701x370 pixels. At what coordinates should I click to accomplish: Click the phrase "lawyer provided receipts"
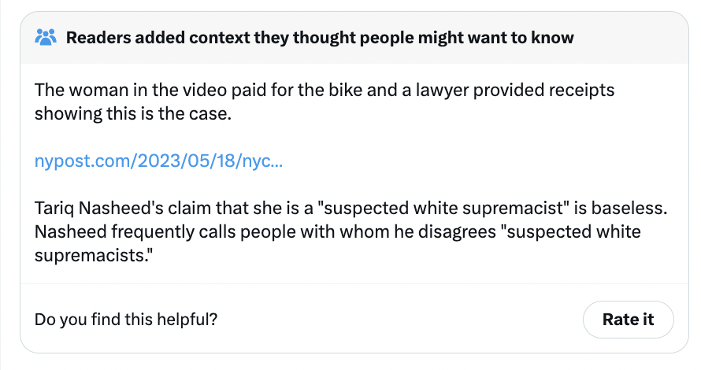click(515, 91)
